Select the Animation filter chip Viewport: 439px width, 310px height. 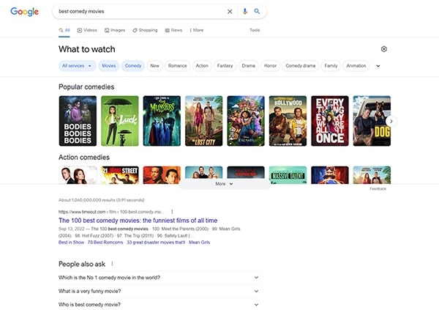tap(356, 66)
